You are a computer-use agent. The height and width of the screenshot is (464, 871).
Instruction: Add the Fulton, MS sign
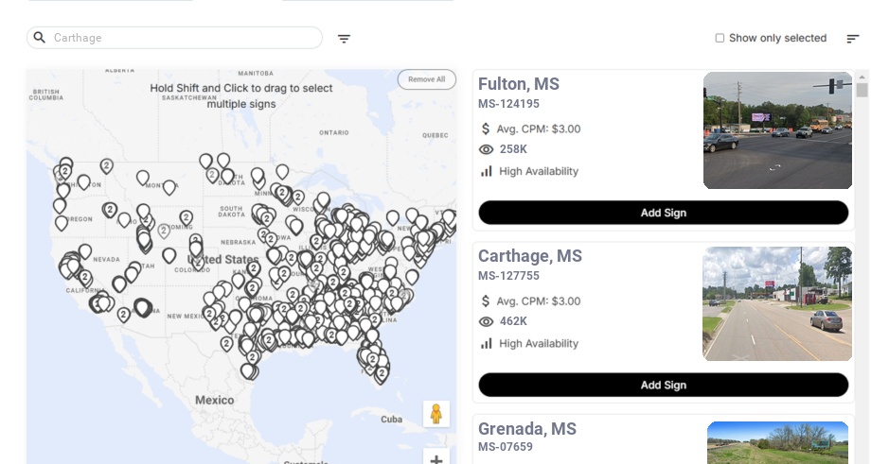pos(663,213)
